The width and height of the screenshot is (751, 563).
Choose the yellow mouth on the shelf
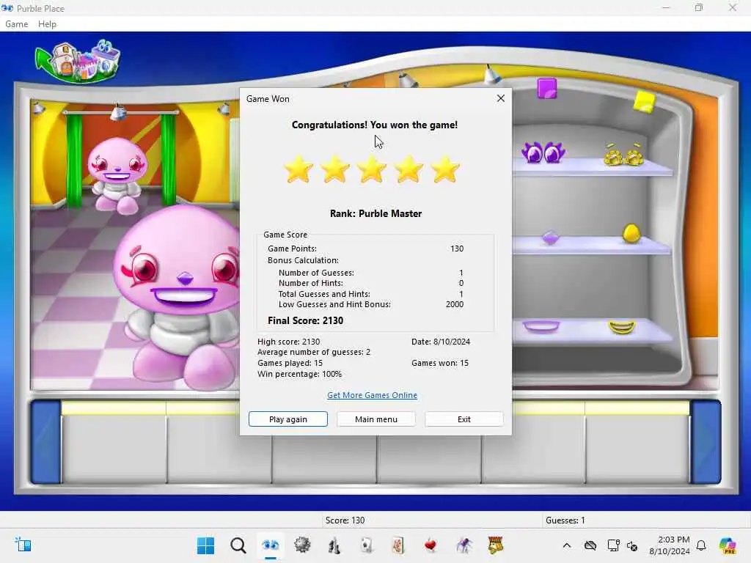tap(622, 328)
